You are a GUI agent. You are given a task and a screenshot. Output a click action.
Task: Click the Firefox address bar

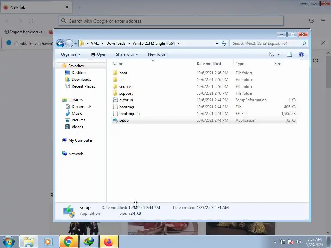(171, 21)
